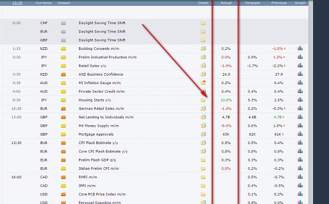Open detail folder for Net Lending to Individuals
The width and height of the screenshot is (329, 204).
point(203,117)
